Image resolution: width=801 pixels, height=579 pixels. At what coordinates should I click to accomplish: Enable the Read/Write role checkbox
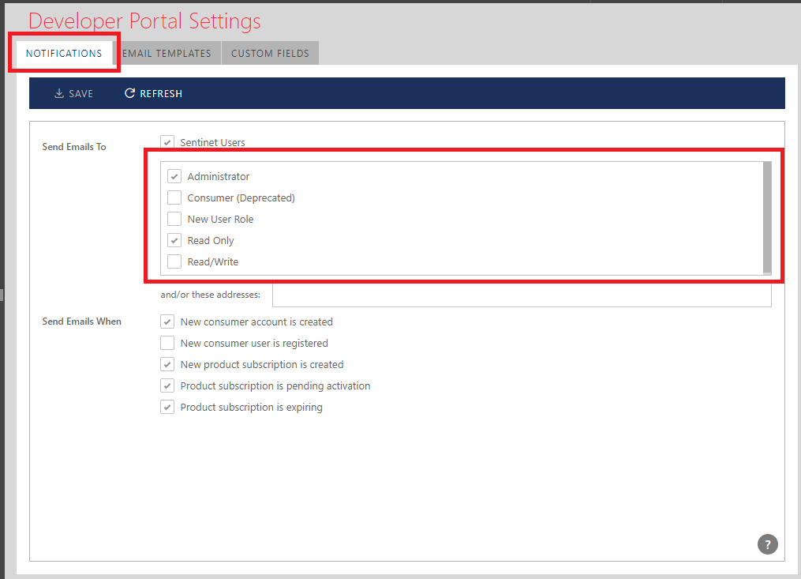tap(174, 262)
